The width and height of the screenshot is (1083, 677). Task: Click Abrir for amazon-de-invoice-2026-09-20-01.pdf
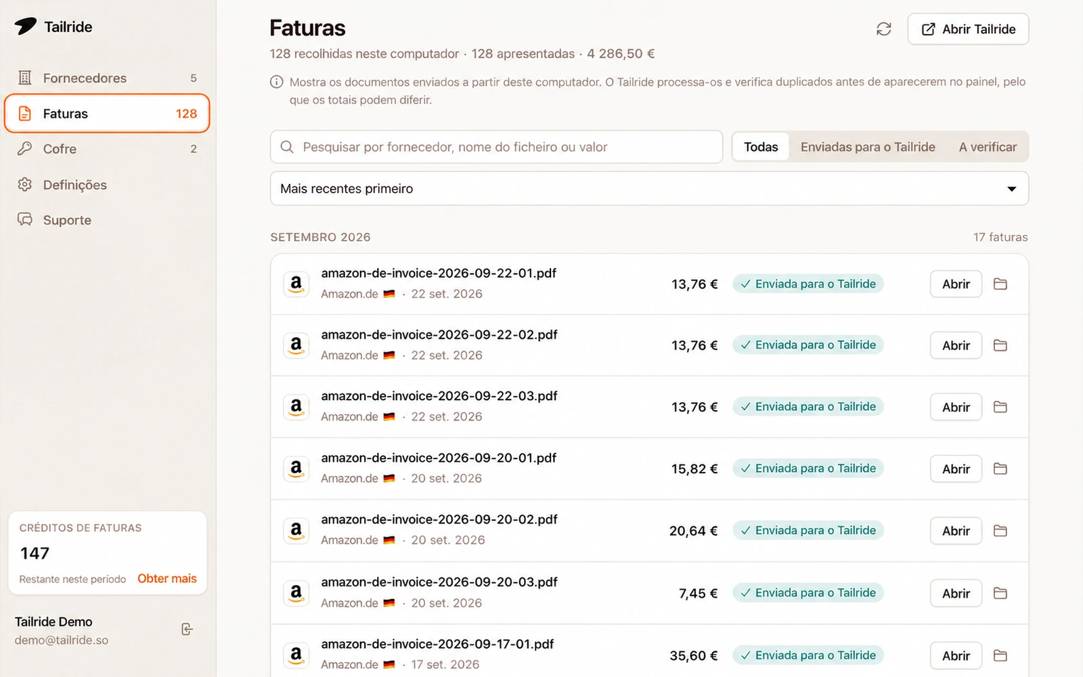point(956,468)
